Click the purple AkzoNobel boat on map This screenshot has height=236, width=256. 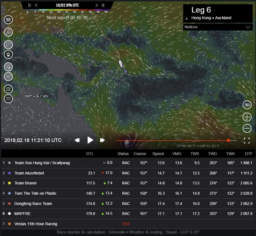(x=126, y=72)
